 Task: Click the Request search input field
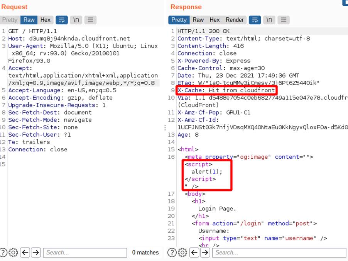tap(85, 253)
